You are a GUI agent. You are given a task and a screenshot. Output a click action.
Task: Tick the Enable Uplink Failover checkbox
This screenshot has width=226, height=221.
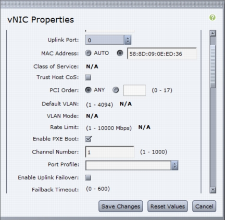(88, 178)
